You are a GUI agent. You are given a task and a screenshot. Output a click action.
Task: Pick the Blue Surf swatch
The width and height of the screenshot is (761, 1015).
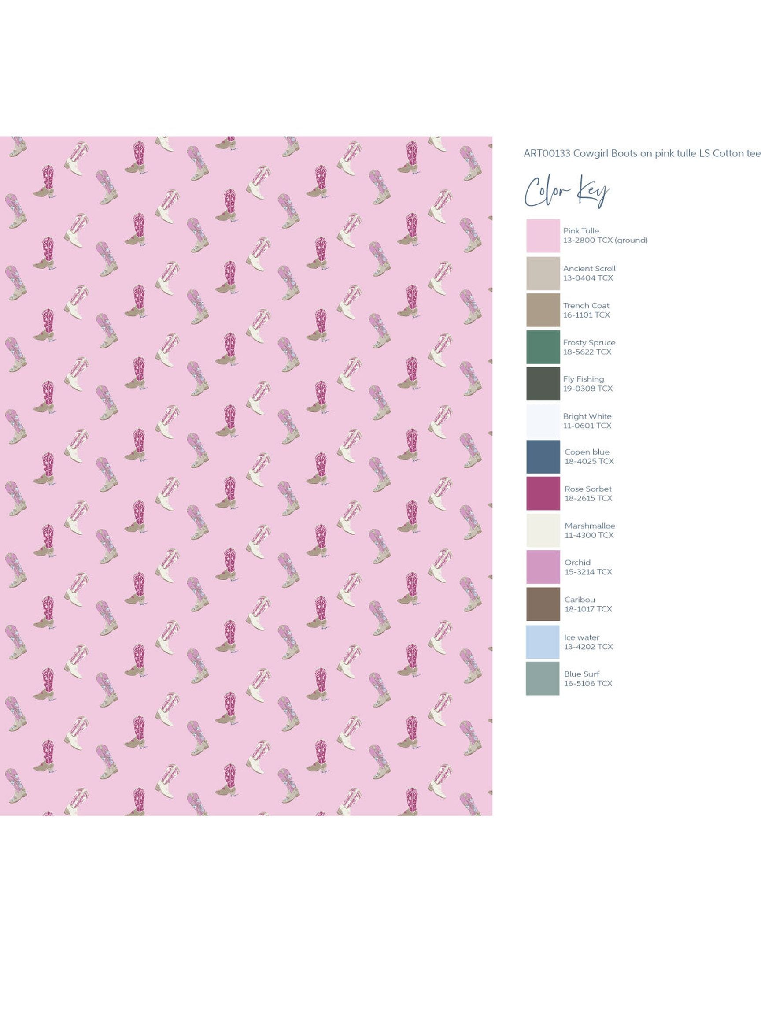coord(543,679)
